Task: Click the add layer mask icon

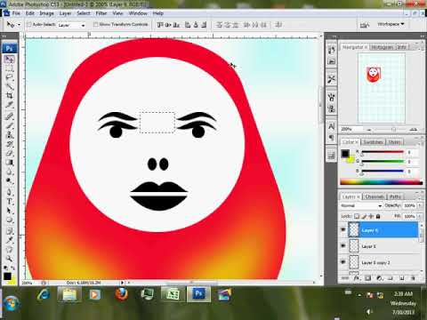Action: click(367, 278)
